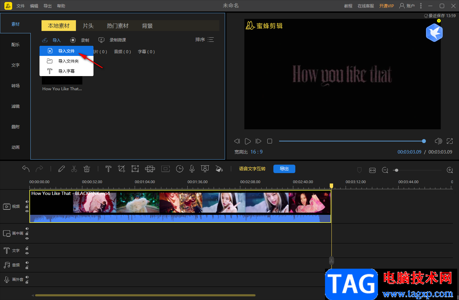
Task: Play the video preview
Action: tap(248, 141)
